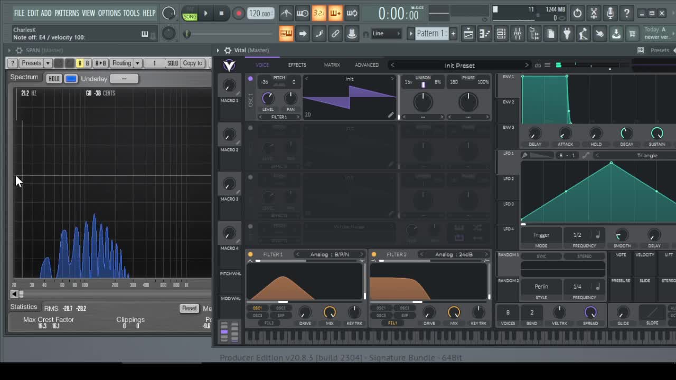The image size is (676, 380).
Task: Toggle the metronome icon
Action: coord(286,13)
